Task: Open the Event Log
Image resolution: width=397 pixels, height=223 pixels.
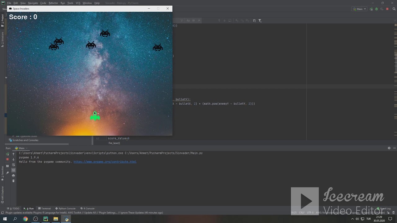Action: [384, 208]
